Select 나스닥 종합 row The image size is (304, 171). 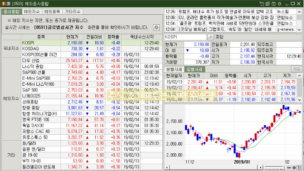pos(92,67)
